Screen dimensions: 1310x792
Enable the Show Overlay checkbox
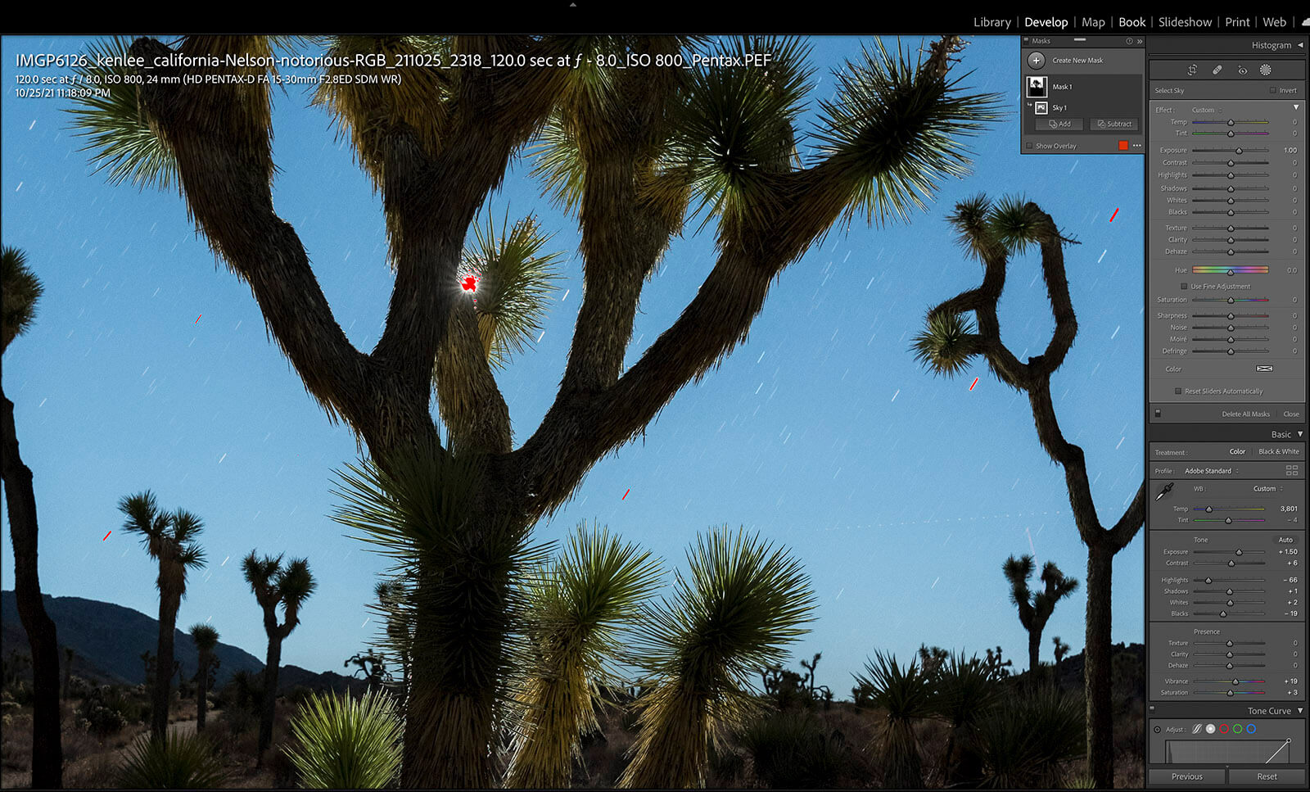(1030, 147)
